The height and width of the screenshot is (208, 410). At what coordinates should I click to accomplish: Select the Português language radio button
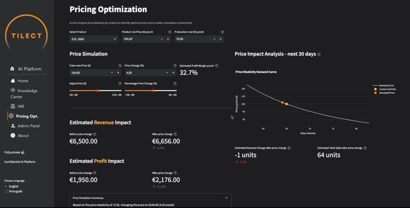pyautogui.click(x=6, y=191)
